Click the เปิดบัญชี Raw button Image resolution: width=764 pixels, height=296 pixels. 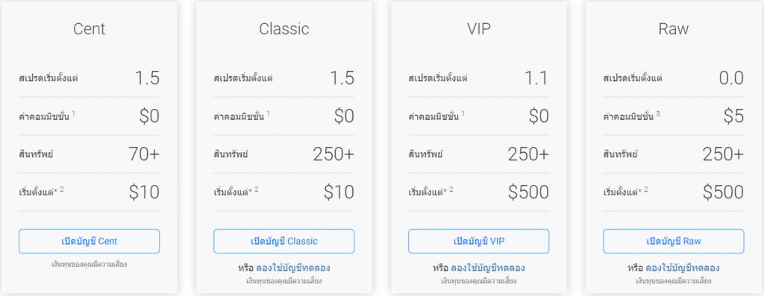[x=674, y=242]
